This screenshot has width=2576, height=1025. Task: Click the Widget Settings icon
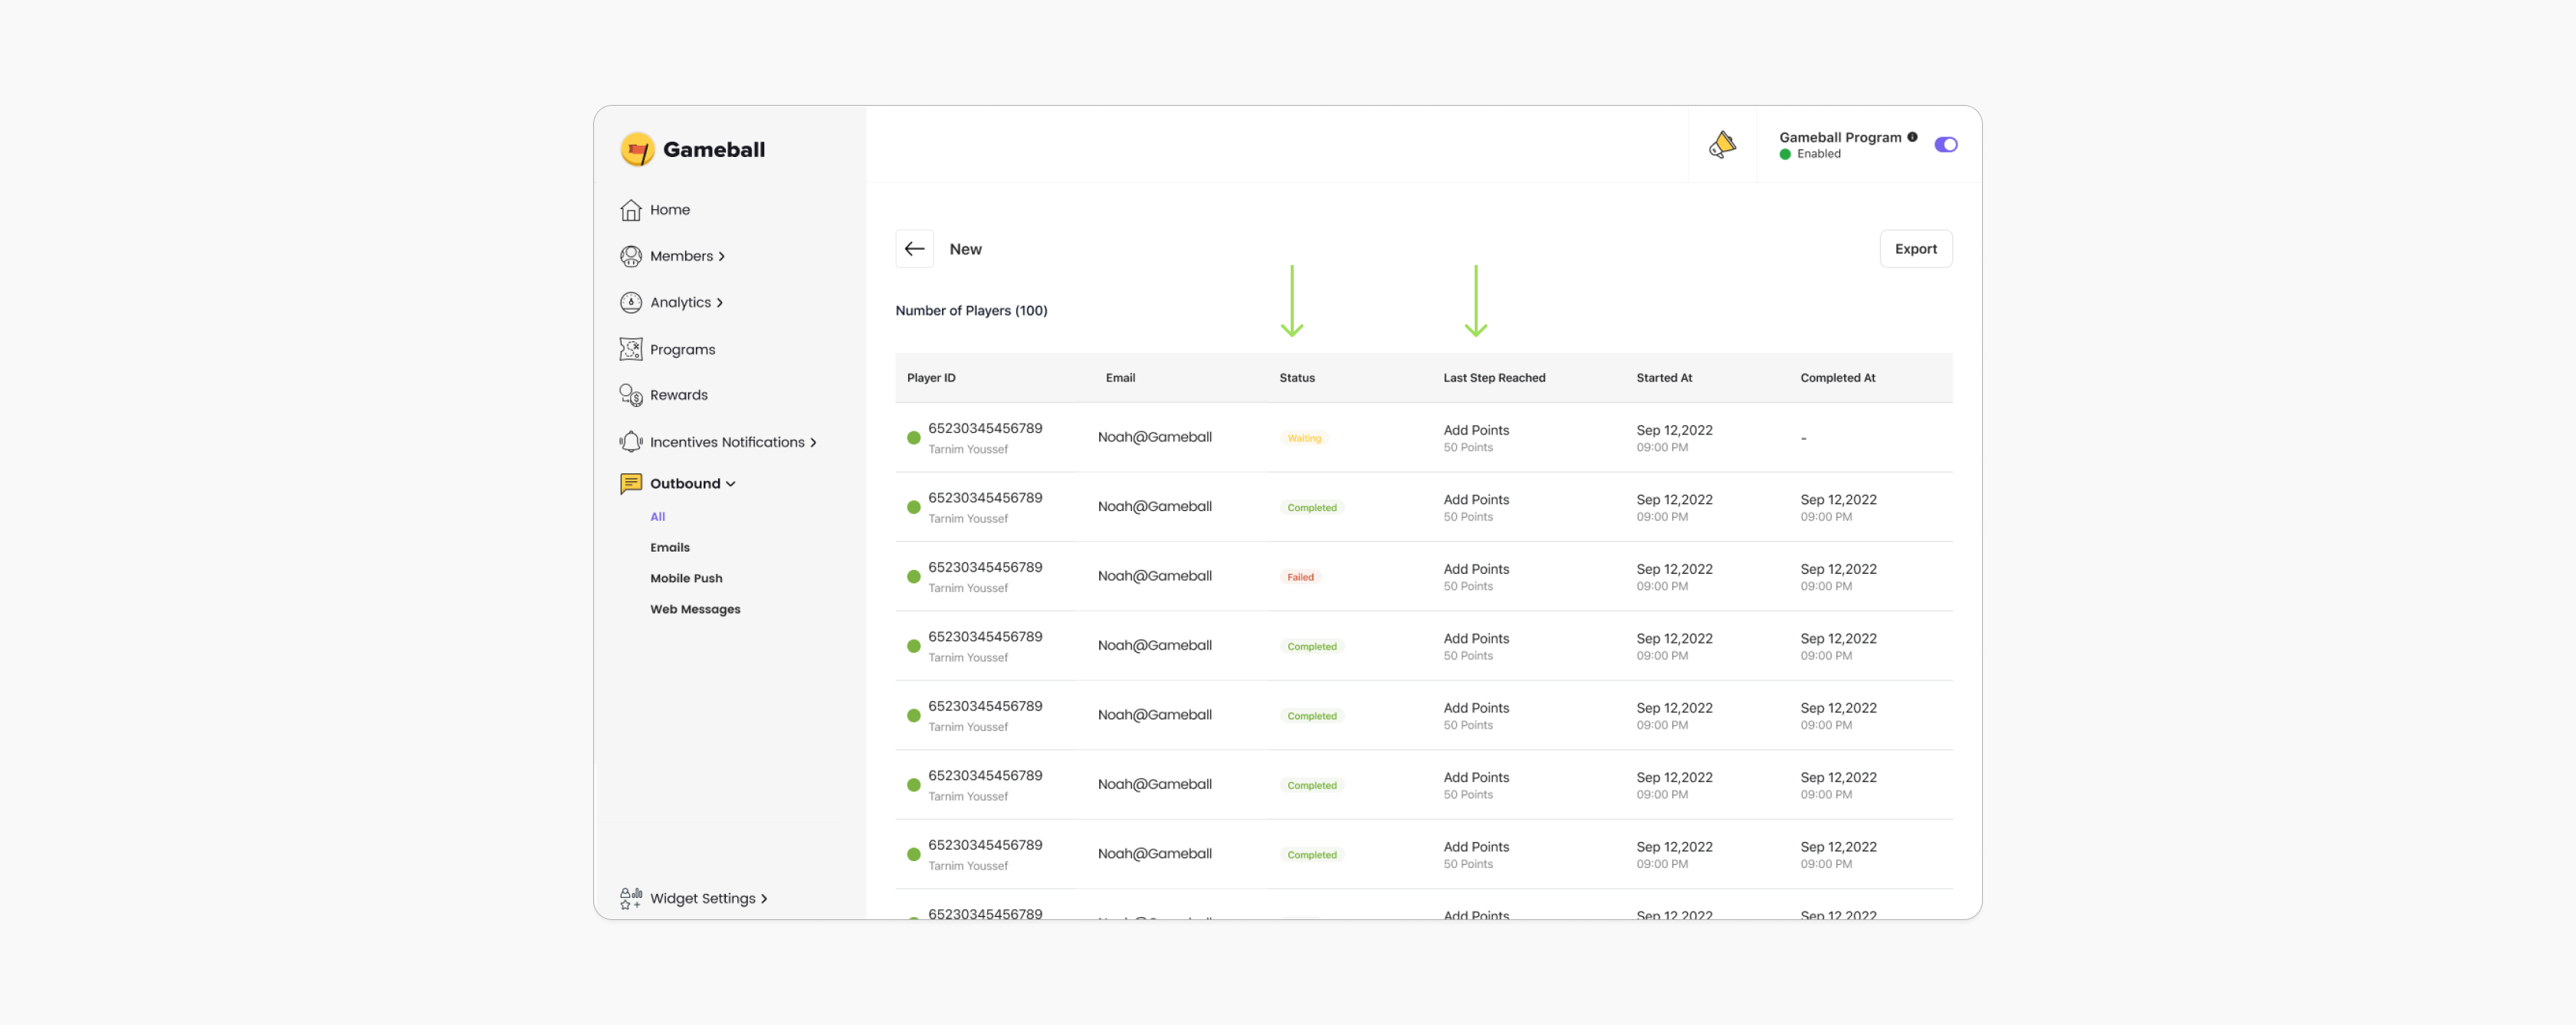(x=630, y=898)
